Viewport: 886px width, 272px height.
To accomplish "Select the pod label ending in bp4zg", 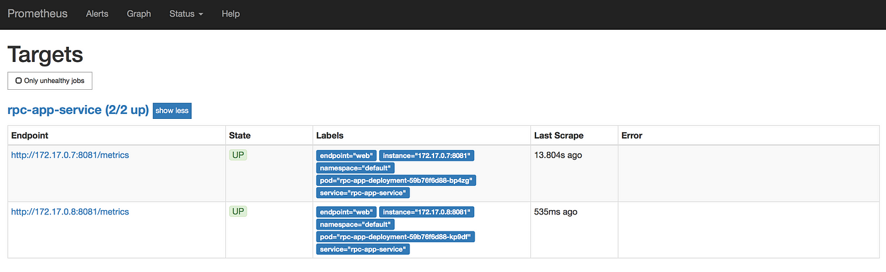I will pos(396,180).
